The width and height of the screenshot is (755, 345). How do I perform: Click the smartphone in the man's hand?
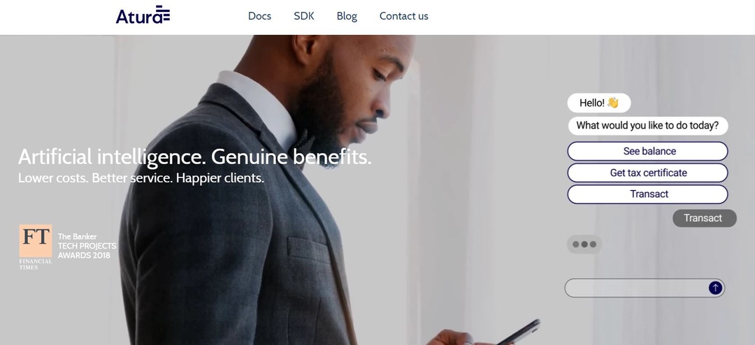pos(517,332)
